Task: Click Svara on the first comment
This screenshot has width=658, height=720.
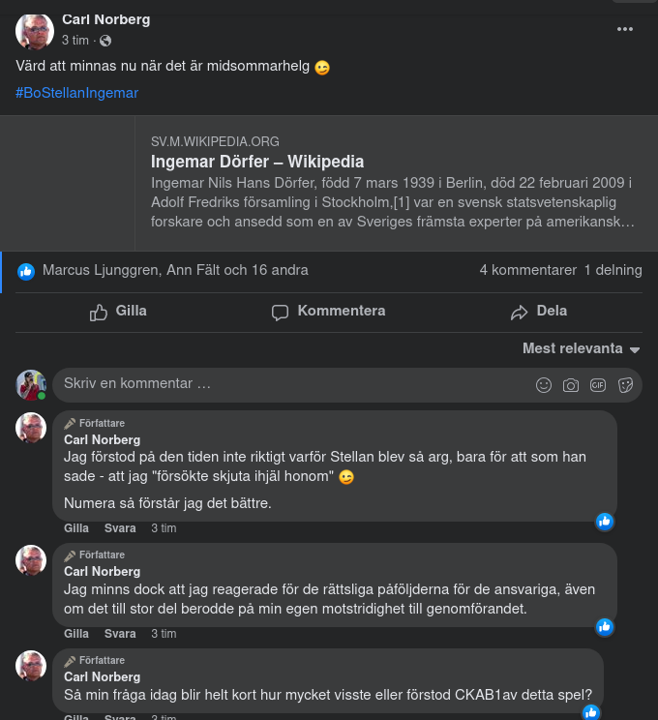Action: 120,528
